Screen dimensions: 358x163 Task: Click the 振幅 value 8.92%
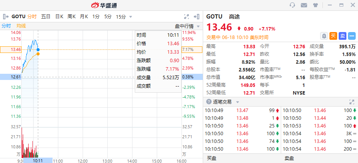tap(248, 62)
